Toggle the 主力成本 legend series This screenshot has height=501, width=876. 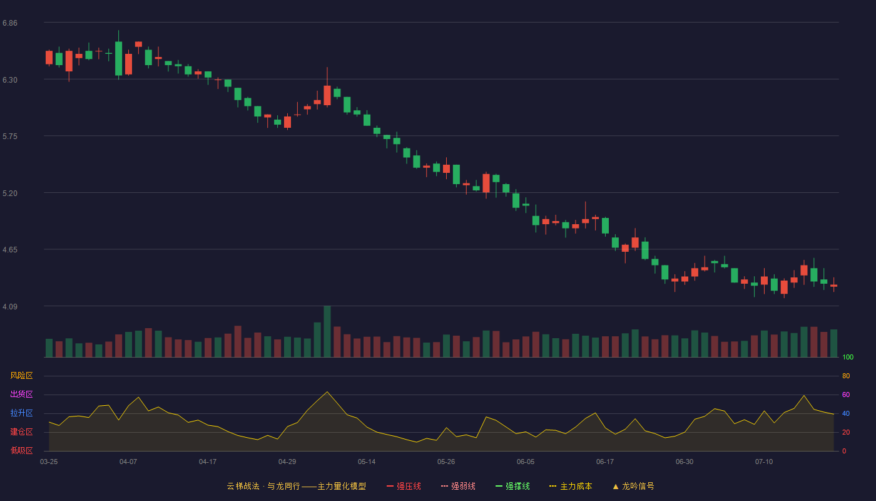[x=571, y=486]
